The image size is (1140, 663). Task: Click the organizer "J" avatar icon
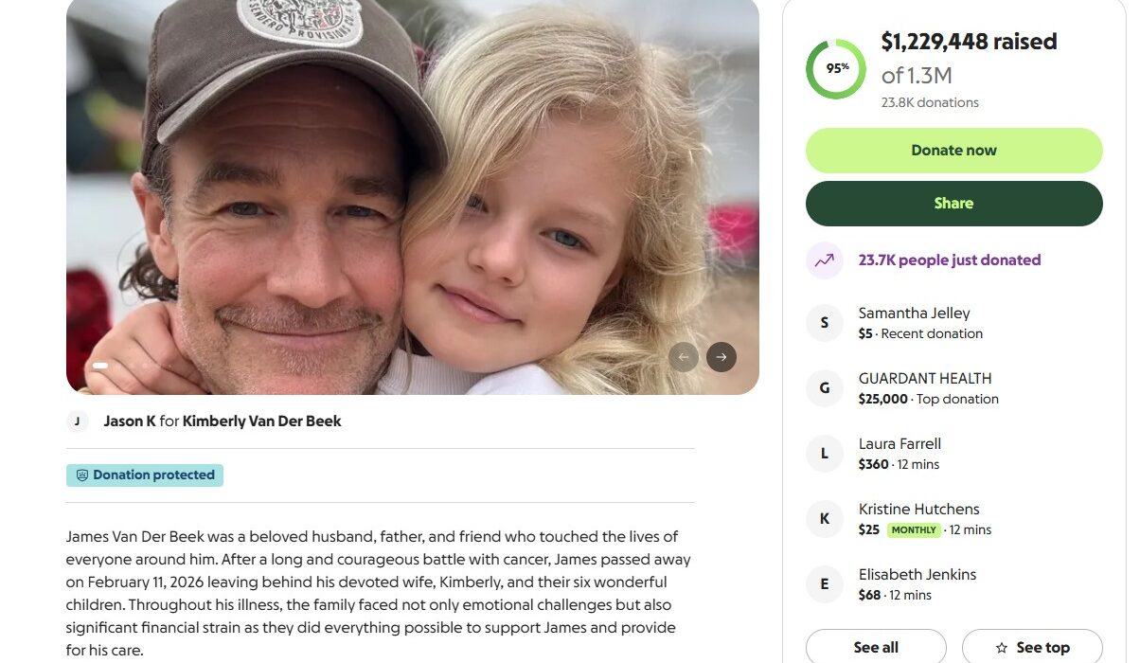pyautogui.click(x=78, y=421)
